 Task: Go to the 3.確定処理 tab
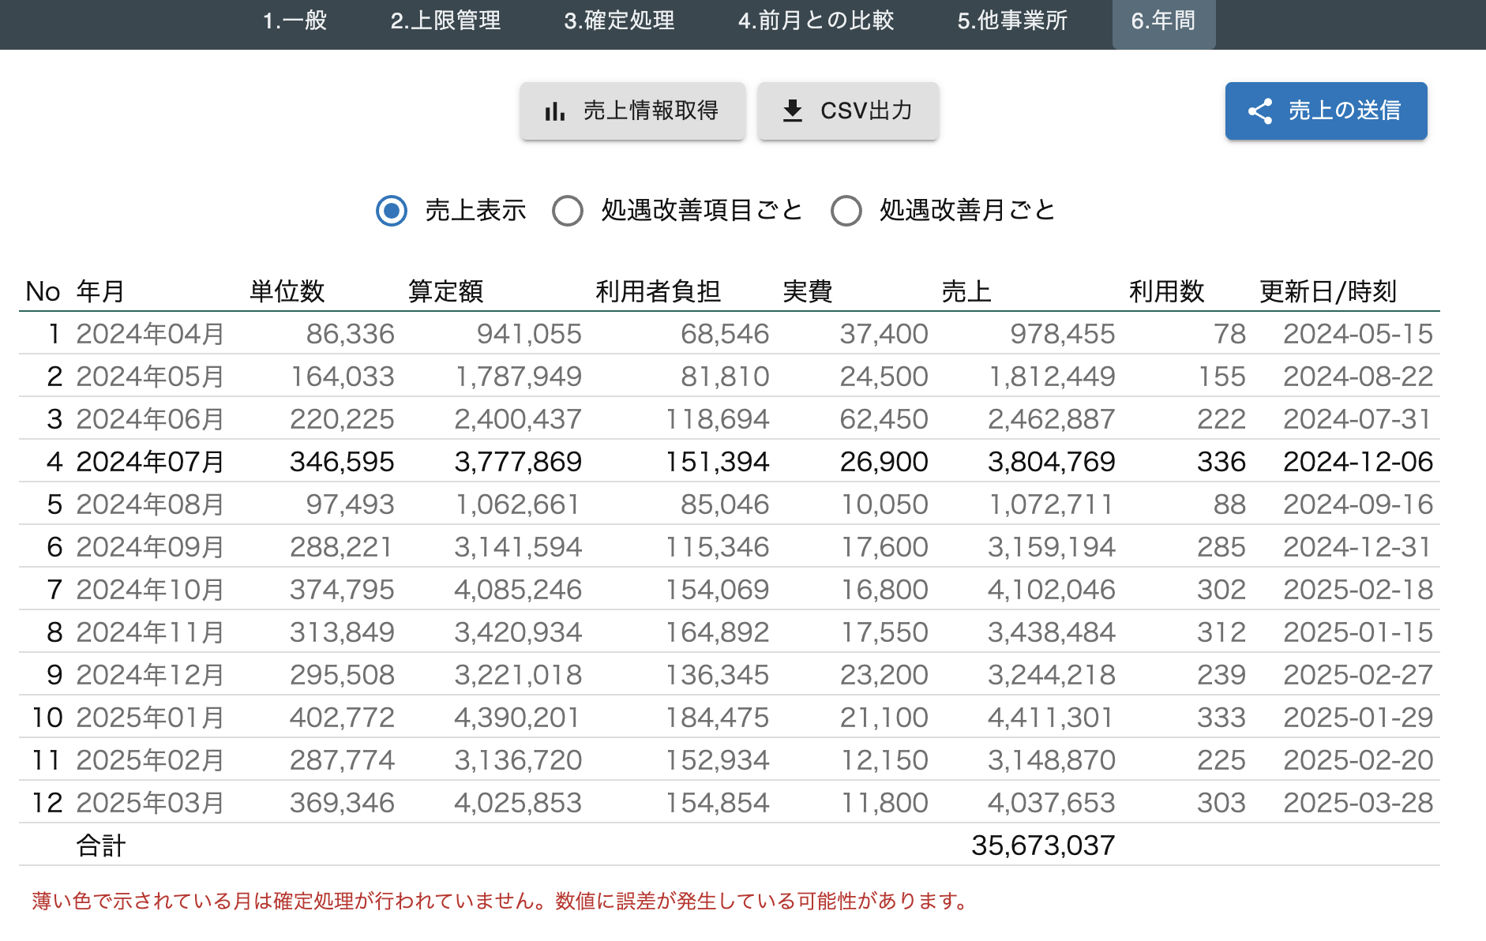click(x=619, y=21)
